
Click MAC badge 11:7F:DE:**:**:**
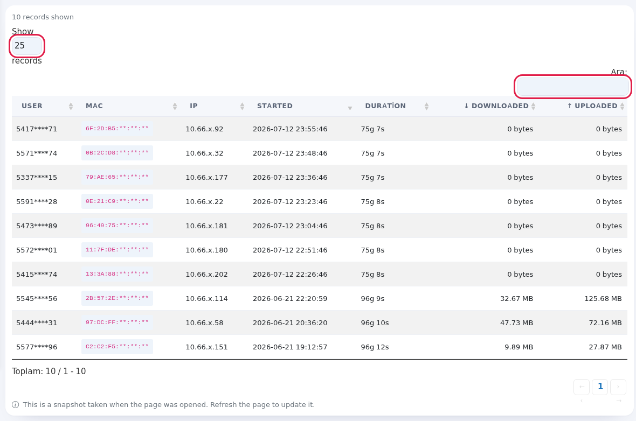pyautogui.click(x=117, y=250)
